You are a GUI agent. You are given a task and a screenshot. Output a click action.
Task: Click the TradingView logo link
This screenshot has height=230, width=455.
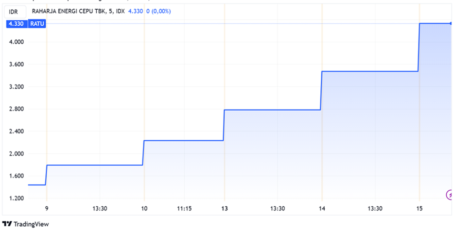pyautogui.click(x=26, y=224)
